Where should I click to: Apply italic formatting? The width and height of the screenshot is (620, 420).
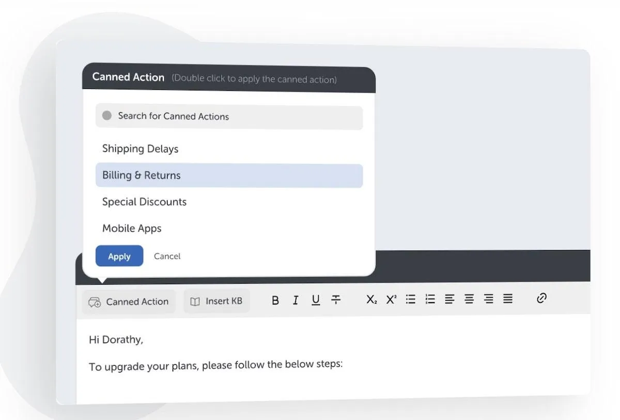click(296, 300)
